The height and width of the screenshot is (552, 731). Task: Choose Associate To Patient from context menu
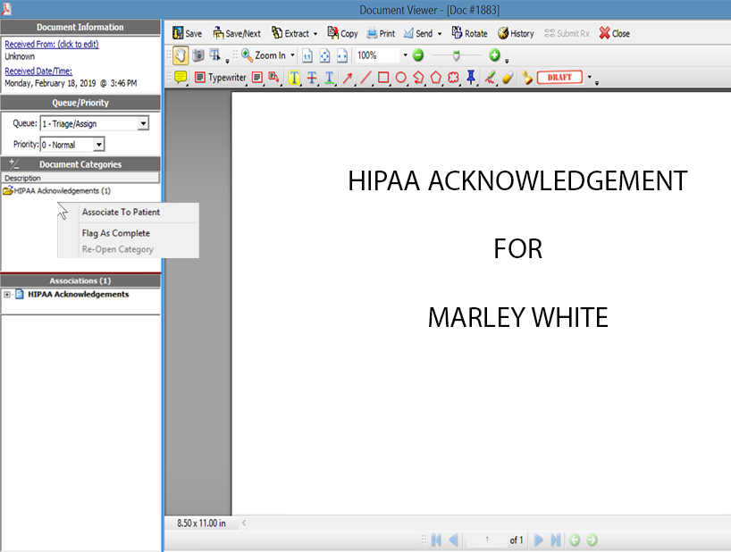[121, 213]
